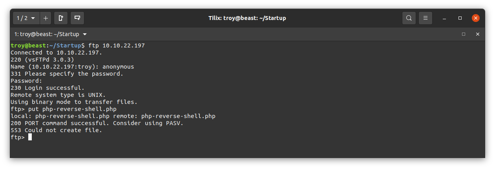Open the Tilix hamburger menu
The height and width of the screenshot is (169, 495).
426,18
